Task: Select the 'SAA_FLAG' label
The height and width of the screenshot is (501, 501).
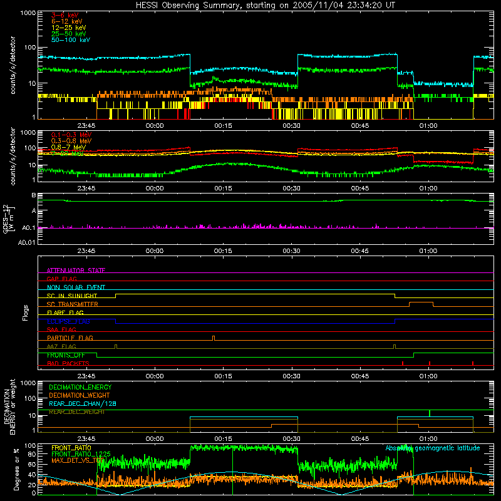Action: [x=61, y=329]
